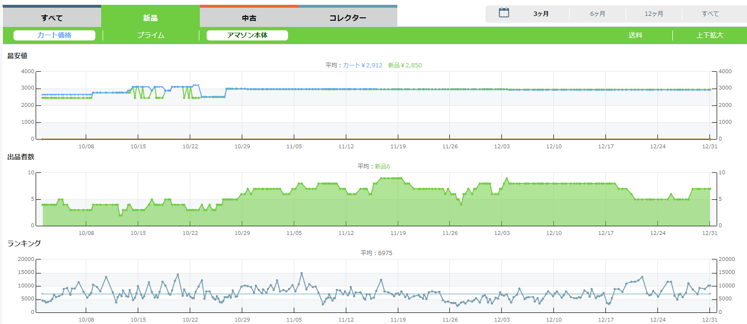Choose the 12ヶ月 time range
Viewport: 747px width, 324px height.
coord(654,14)
